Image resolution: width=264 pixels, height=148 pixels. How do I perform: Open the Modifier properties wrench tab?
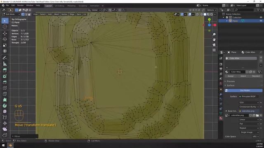(221, 94)
